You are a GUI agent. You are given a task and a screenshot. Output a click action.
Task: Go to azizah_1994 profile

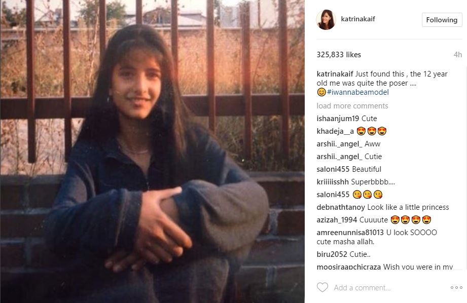337,220
